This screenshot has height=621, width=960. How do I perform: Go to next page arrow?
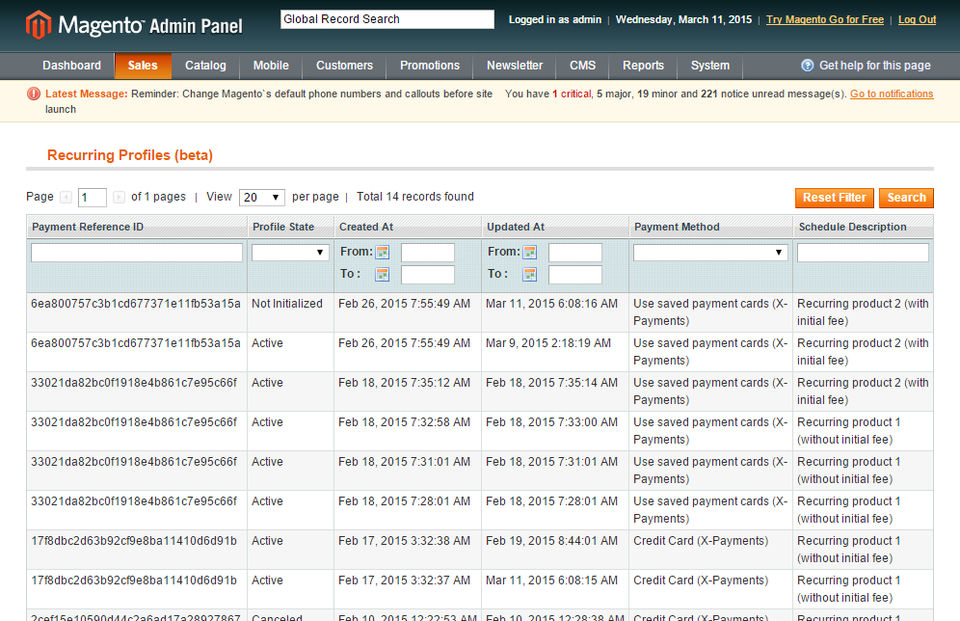click(120, 198)
